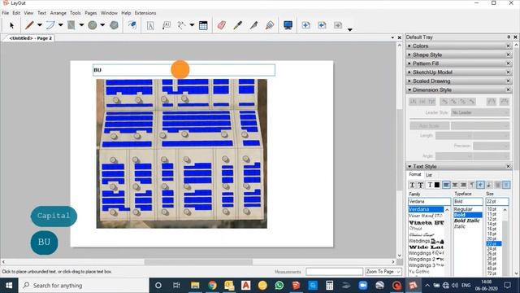Select Wingdings 2 font family

(427, 259)
